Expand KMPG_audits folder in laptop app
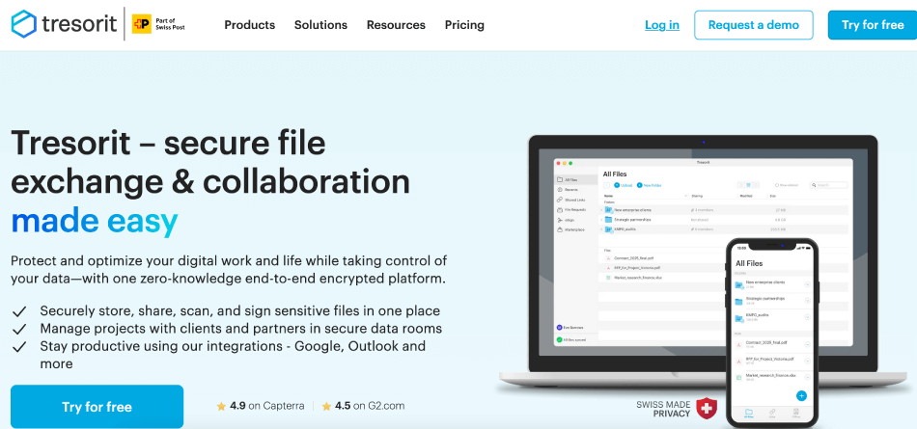Viewport: 917px width, 429px height. [601, 229]
